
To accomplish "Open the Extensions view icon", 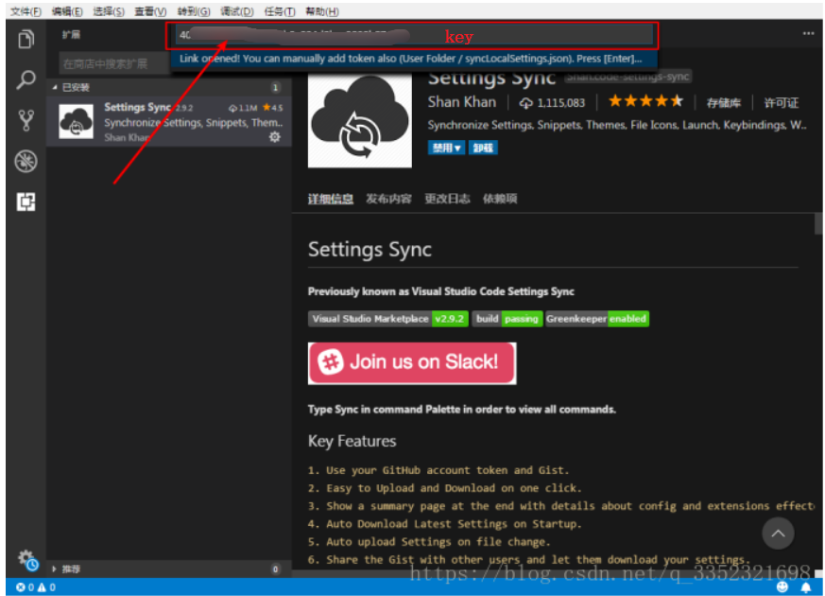I will [26, 201].
